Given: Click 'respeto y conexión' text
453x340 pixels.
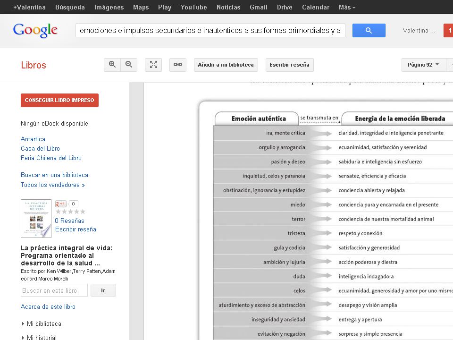Looking at the screenshot, I should click(360, 233).
